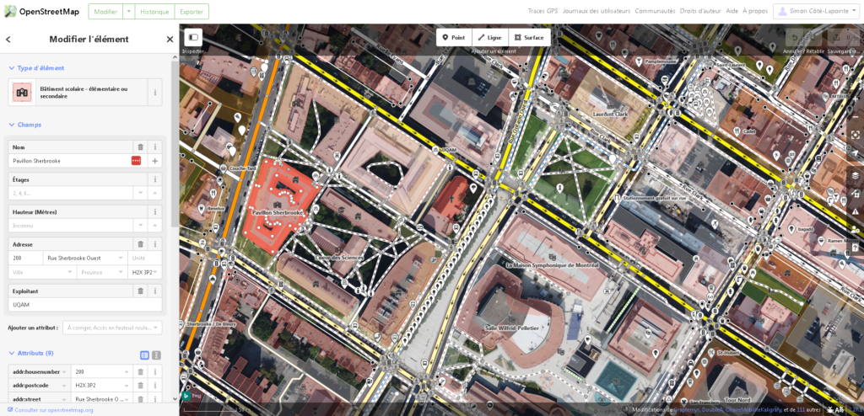864x416 pixels.
Task: Click the Exploitant input field
Action: point(84,305)
